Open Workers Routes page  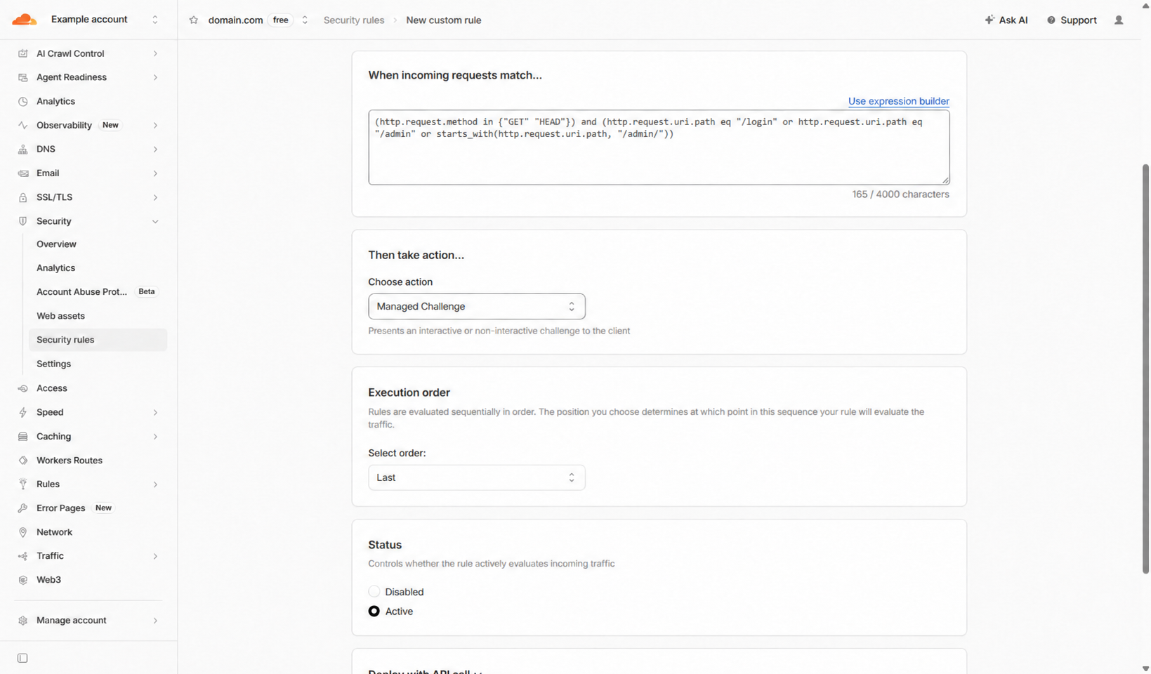70,461
